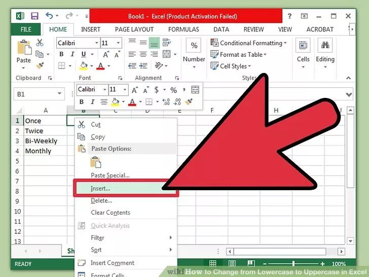Decrease indent in Alignment group
This screenshot has width=369, height=277.
[x=132, y=66]
